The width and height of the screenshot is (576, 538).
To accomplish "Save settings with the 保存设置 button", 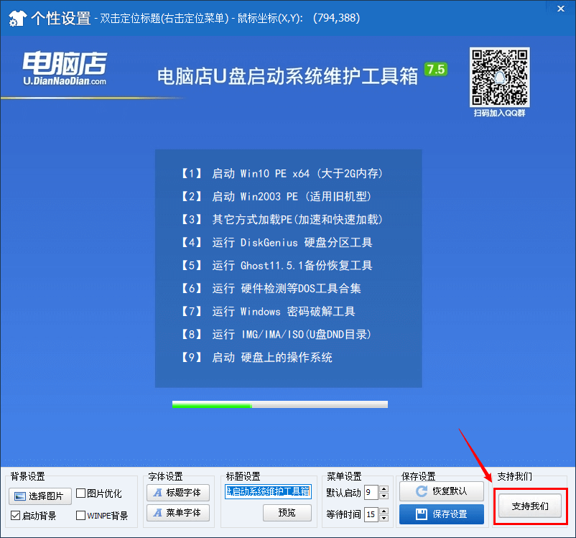I will 441,514.
